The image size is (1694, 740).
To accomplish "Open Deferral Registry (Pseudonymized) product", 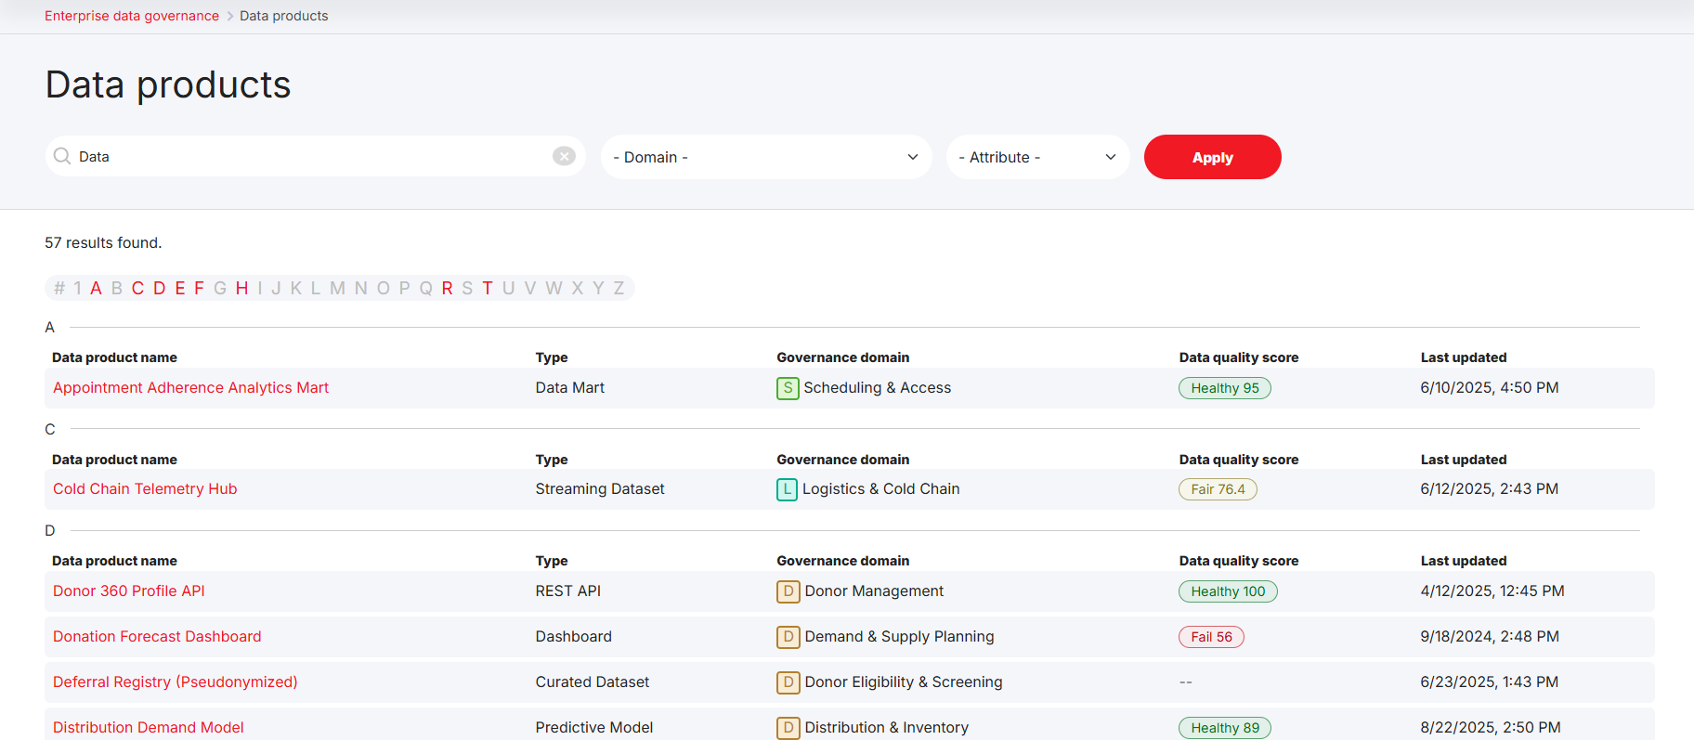I will pos(175,682).
